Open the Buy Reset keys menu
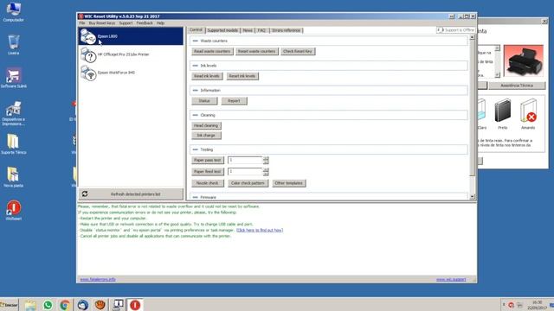Viewport: 554px width, 311px height. point(102,23)
